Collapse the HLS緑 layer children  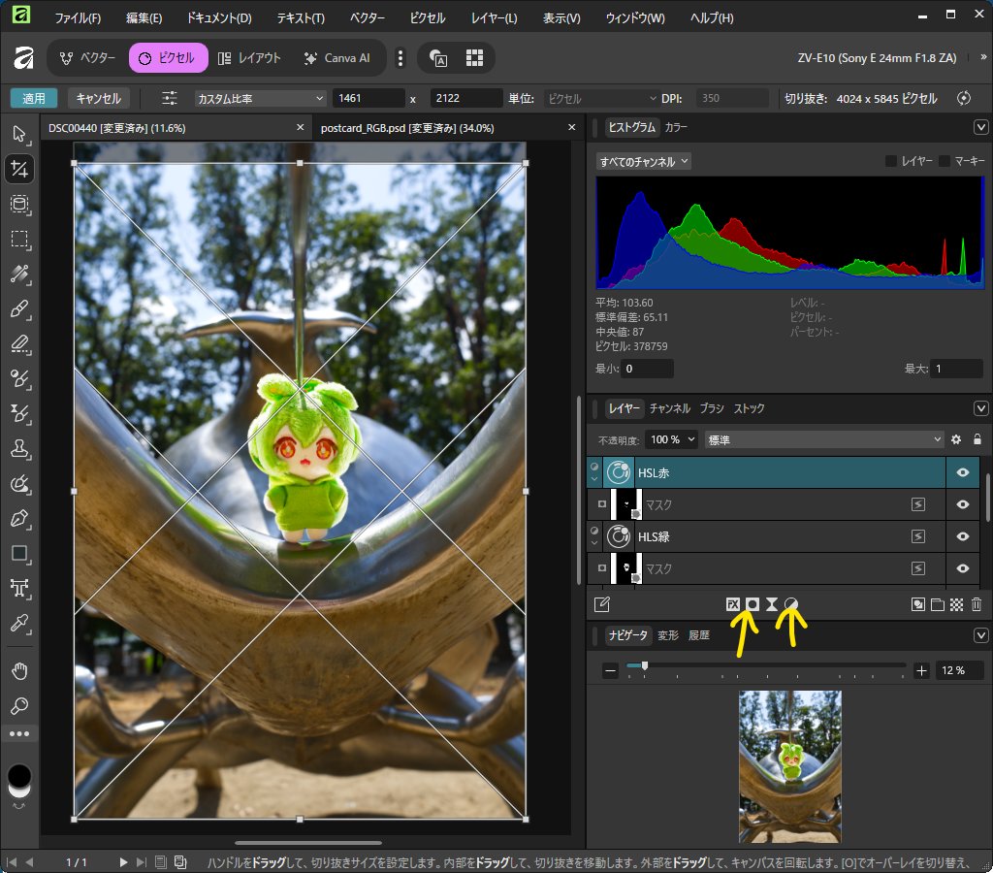tap(594, 543)
